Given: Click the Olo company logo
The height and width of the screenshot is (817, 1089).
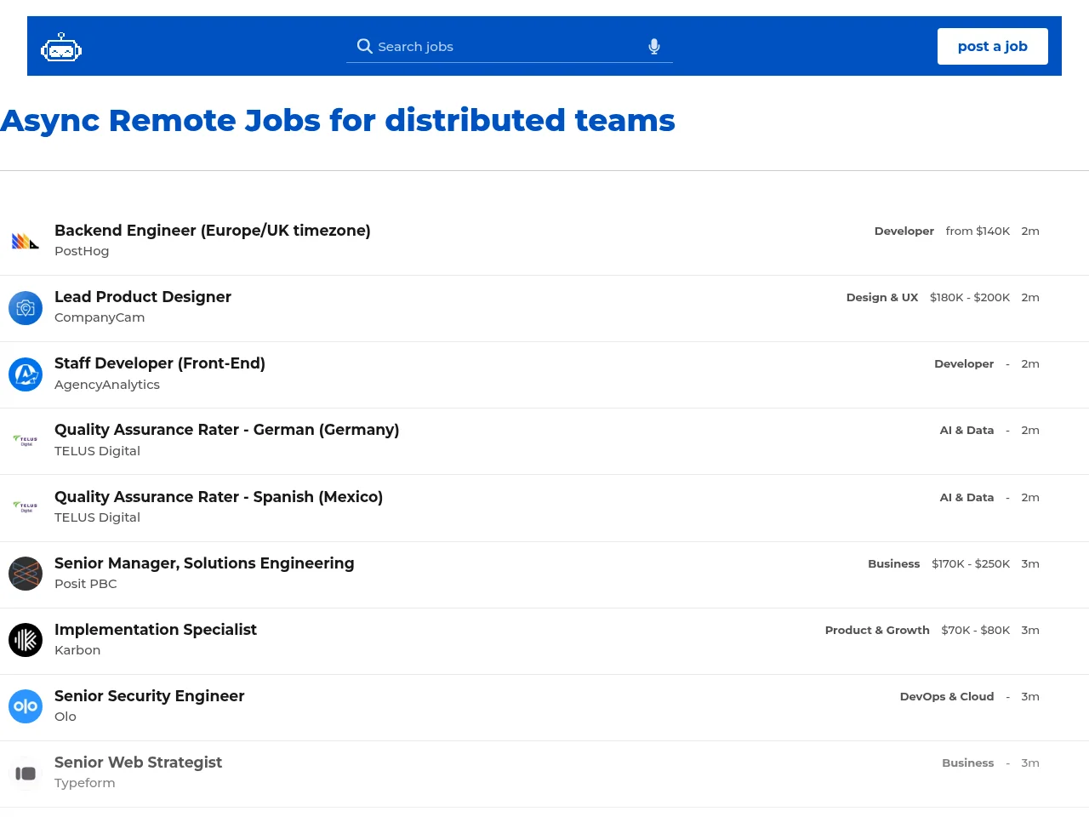Looking at the screenshot, I should pos(26,706).
